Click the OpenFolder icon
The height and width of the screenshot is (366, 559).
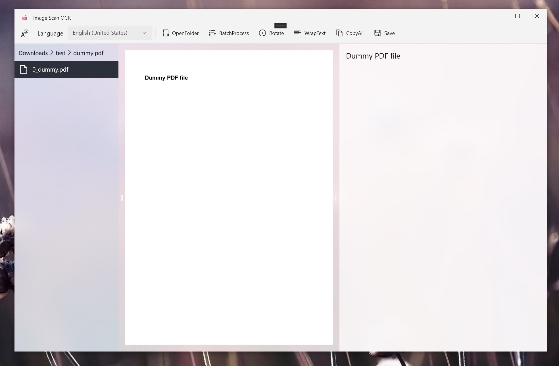tap(165, 33)
